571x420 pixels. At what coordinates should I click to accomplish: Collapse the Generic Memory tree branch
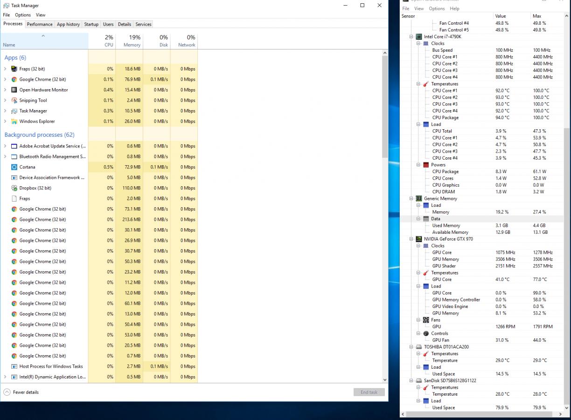point(411,198)
